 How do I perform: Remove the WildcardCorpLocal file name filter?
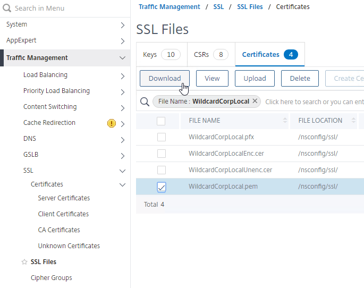[x=255, y=101]
